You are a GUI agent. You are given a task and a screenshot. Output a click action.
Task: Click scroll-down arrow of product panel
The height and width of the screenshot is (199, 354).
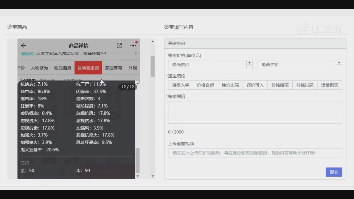click(153, 176)
